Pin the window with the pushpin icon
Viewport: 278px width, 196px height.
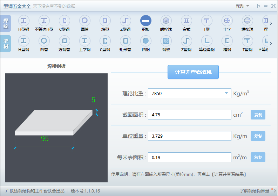click(258, 6)
